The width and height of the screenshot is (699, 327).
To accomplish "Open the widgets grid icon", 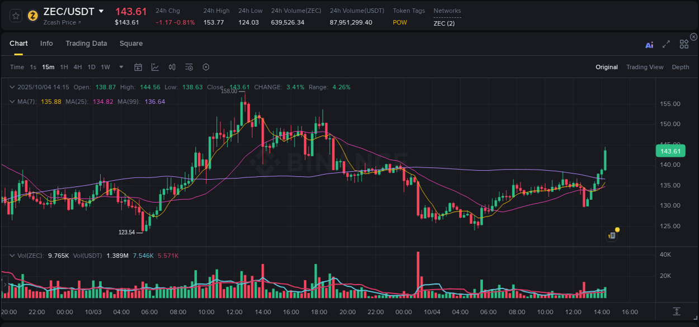I will [684, 44].
